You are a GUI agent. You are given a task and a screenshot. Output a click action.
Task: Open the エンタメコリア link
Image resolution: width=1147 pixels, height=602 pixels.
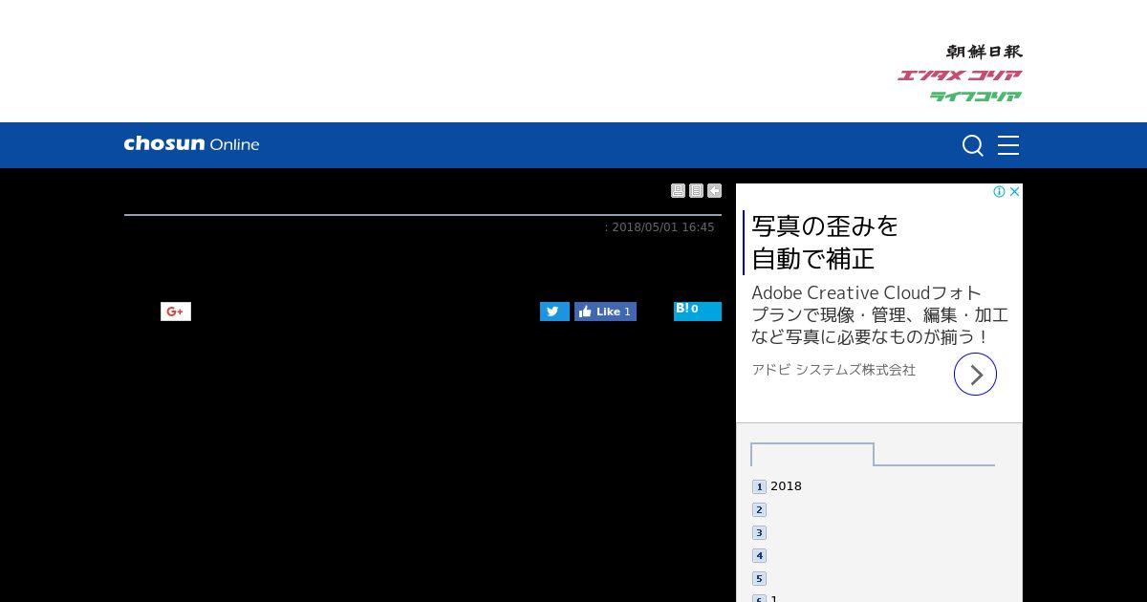point(960,75)
